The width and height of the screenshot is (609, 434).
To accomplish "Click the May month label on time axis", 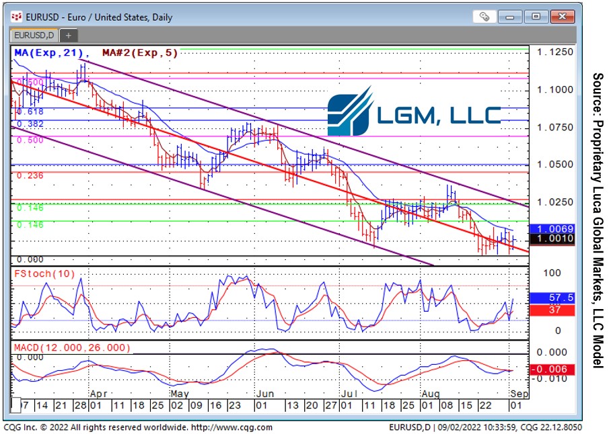I will [x=180, y=394].
